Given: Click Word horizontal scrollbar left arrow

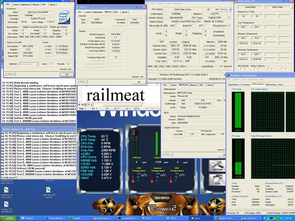Looking at the screenshot, I should (91, 105).
